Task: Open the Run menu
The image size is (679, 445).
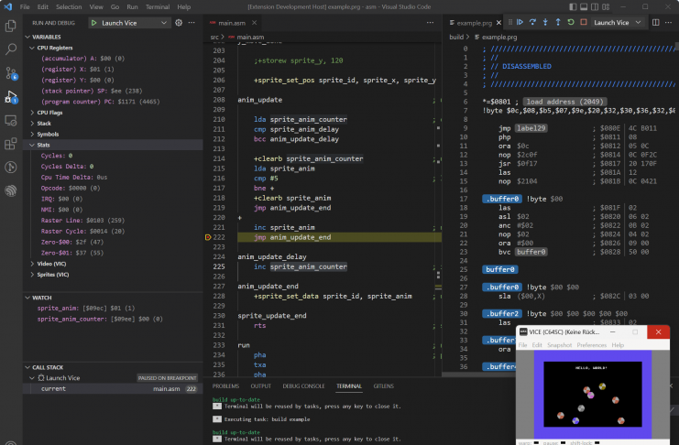Action: point(132,7)
